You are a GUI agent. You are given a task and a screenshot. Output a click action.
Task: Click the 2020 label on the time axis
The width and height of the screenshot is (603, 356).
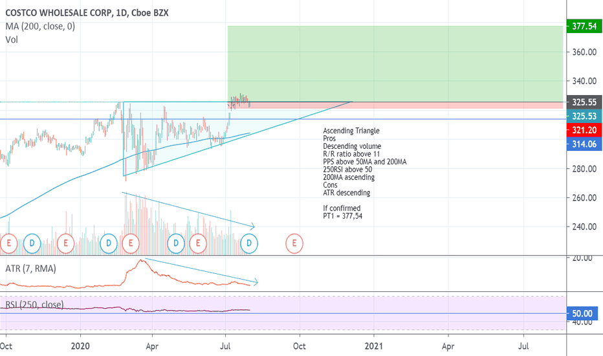click(x=80, y=346)
